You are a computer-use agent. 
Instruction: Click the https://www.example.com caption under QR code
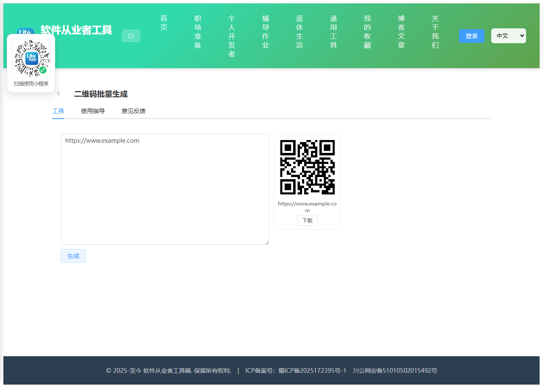tap(308, 207)
